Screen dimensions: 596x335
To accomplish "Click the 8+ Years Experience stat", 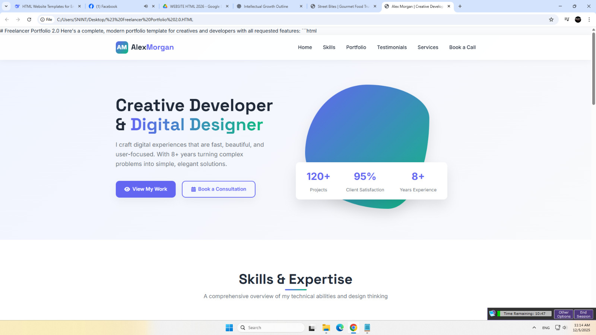I will pyautogui.click(x=418, y=182).
